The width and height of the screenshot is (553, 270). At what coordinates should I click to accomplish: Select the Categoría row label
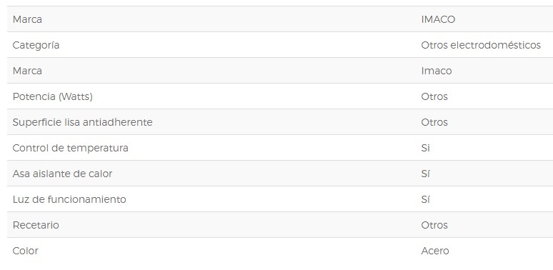[36, 45]
